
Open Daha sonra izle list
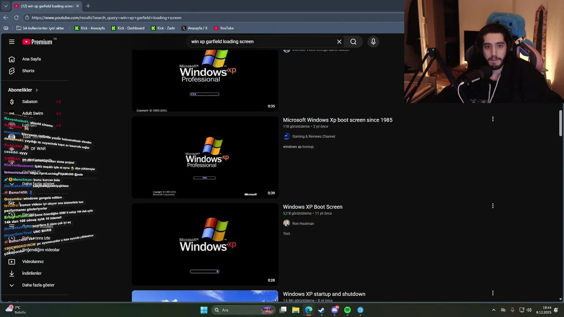click(35, 238)
